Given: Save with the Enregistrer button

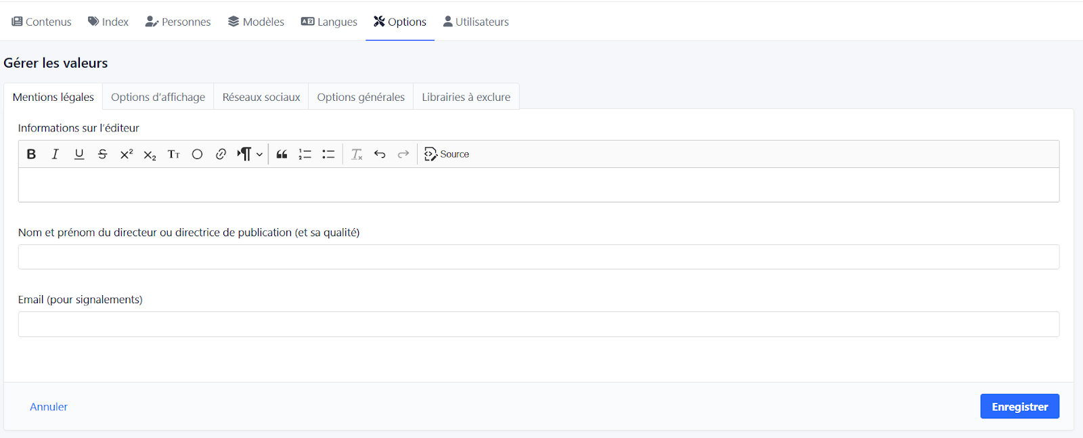Looking at the screenshot, I should (x=1020, y=406).
